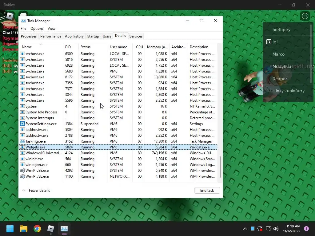Select svchost.exe with PID 8172
The height and width of the screenshot is (236, 315).
pyautogui.click(x=118, y=77)
